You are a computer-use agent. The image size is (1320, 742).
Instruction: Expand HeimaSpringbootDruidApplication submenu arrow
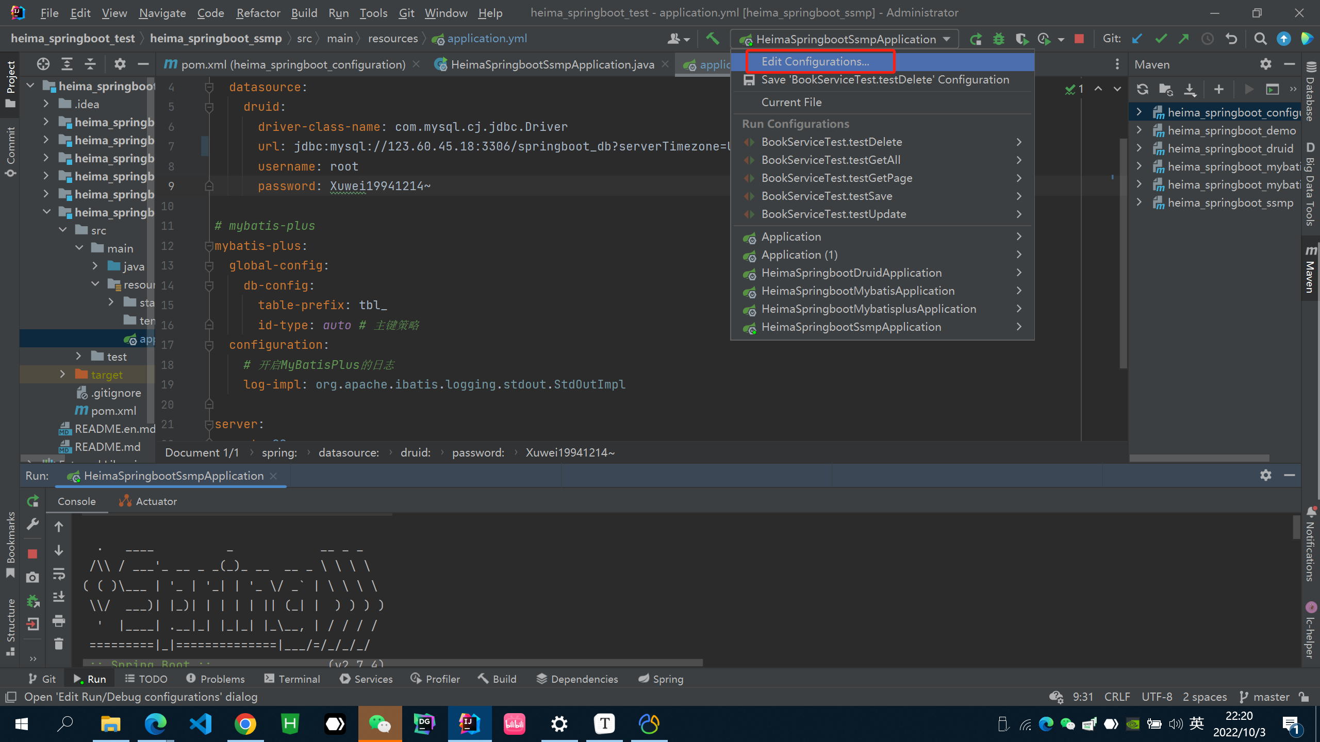coord(1019,273)
